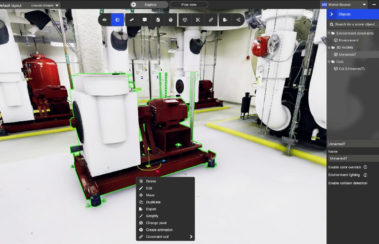
Task: Collapse the Cuts folder
Action: click(329, 62)
